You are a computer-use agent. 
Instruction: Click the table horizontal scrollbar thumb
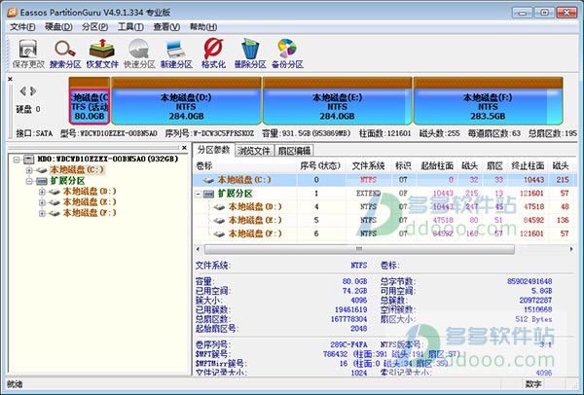tap(359, 249)
